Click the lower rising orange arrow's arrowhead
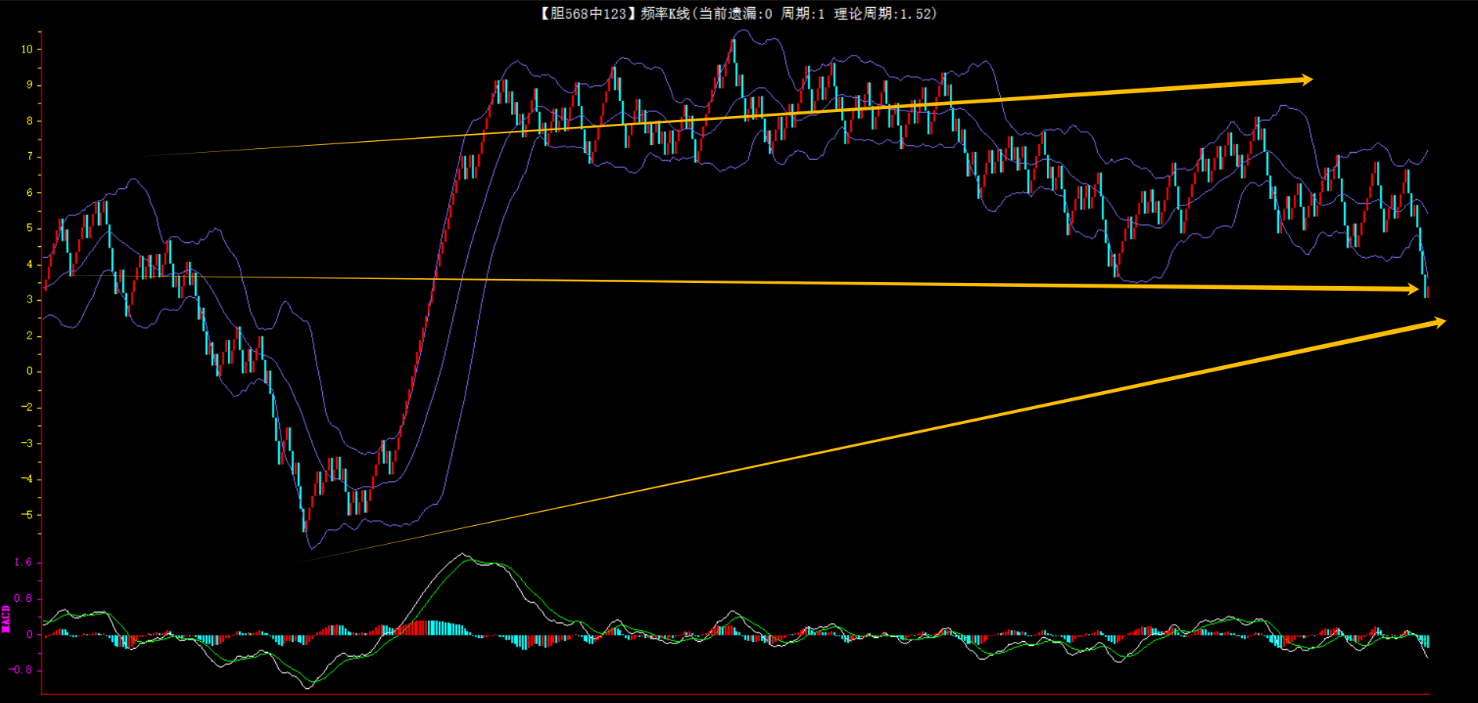1478x703 pixels. [x=1439, y=322]
